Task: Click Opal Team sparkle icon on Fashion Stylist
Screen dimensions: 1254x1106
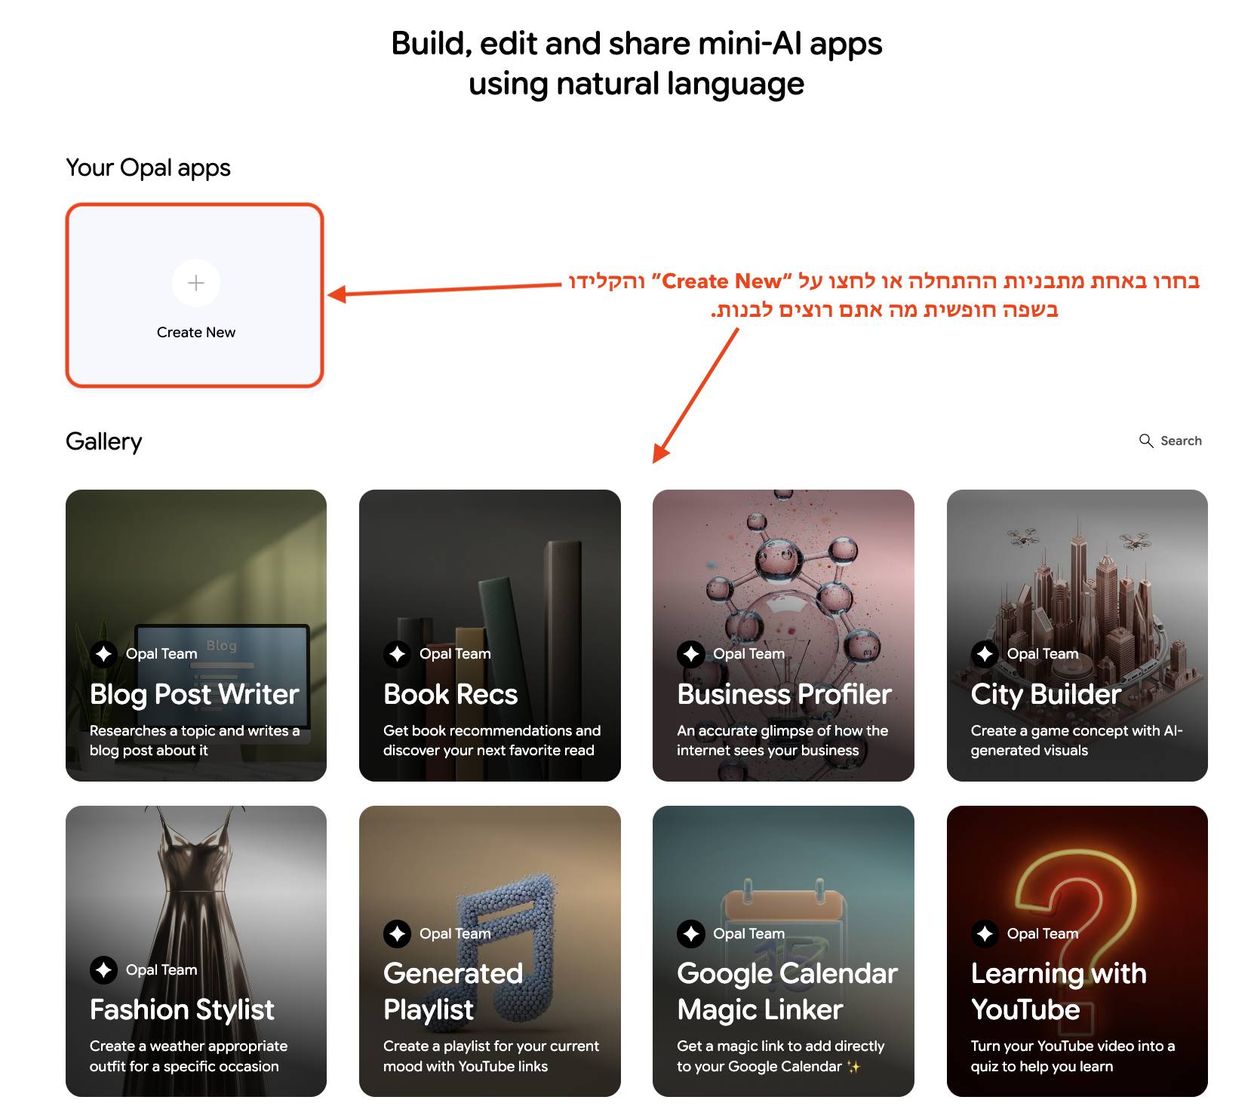Action: coord(103,969)
